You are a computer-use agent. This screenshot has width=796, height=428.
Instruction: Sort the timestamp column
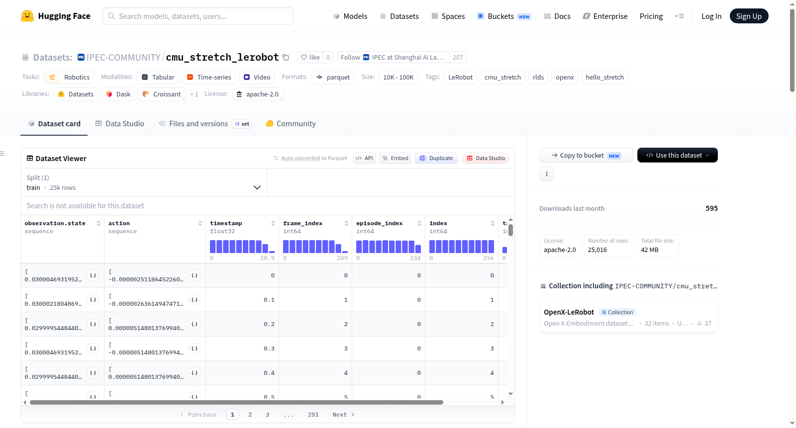(273, 224)
